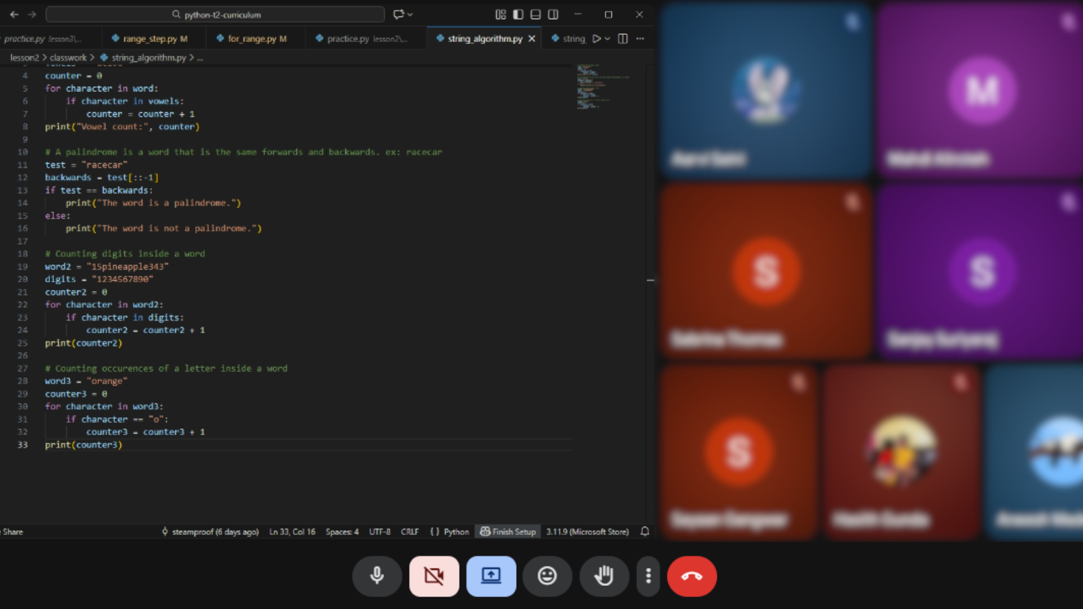Turn the camera on
The image size is (1083, 609).
433,576
